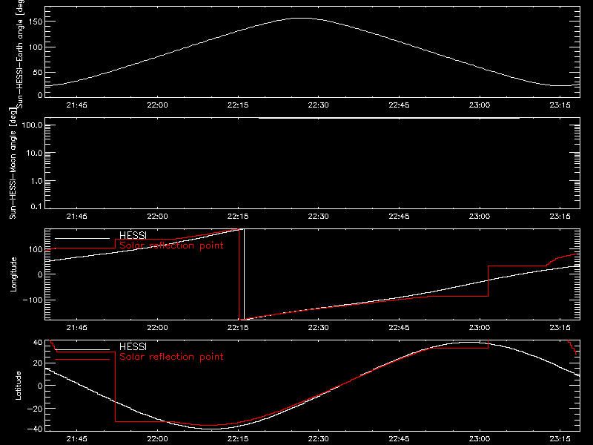This screenshot has height=445, width=593.
Task: Click 22:45 under the Latitude plot
Action: (x=399, y=439)
